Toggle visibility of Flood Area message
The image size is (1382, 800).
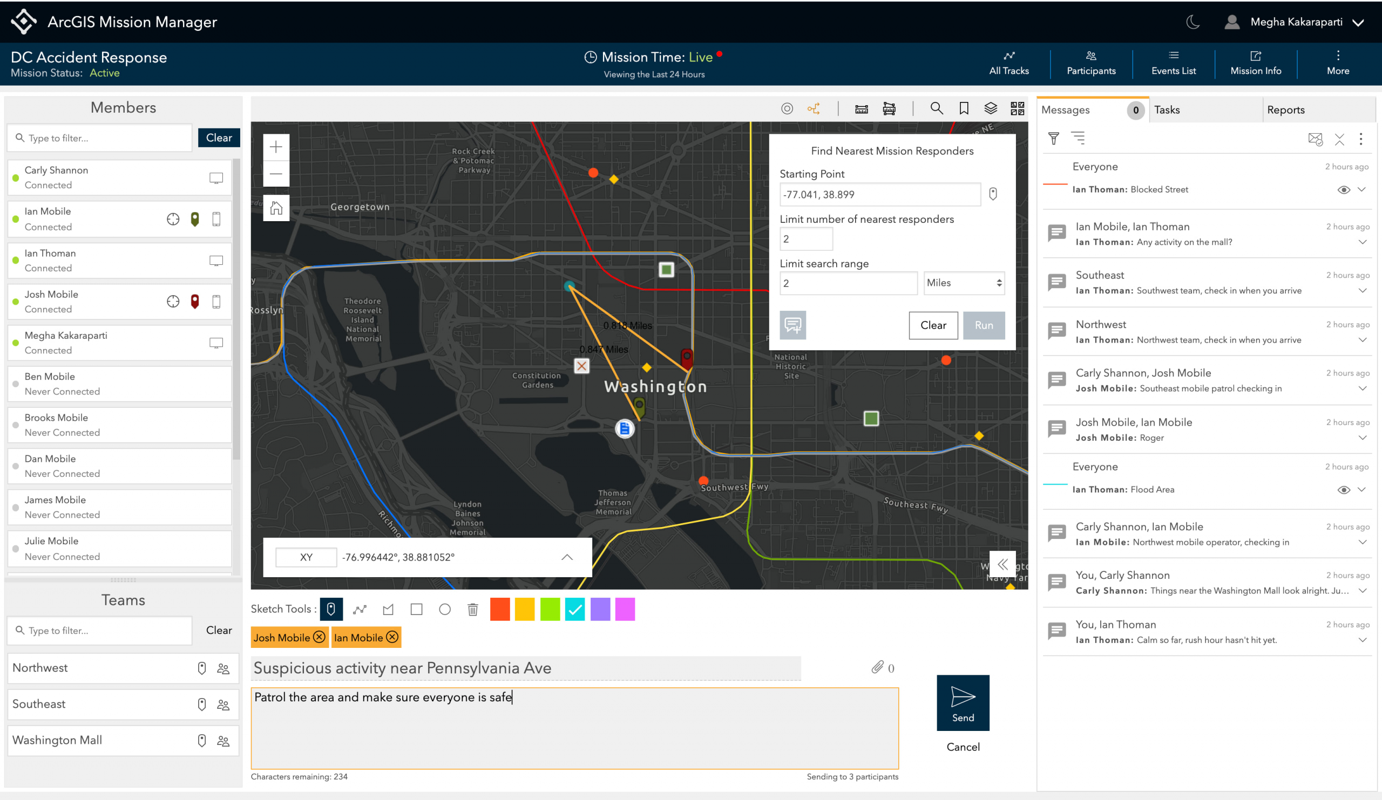point(1343,490)
